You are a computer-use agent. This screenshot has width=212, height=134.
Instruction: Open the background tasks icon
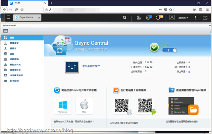coord(139,18)
